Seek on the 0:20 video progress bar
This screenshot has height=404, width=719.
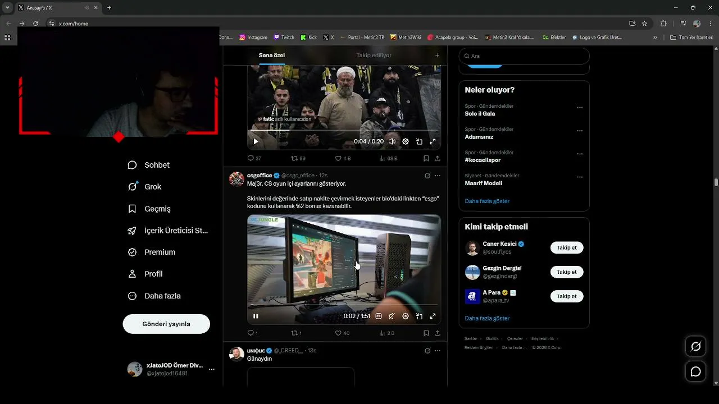(x=344, y=131)
